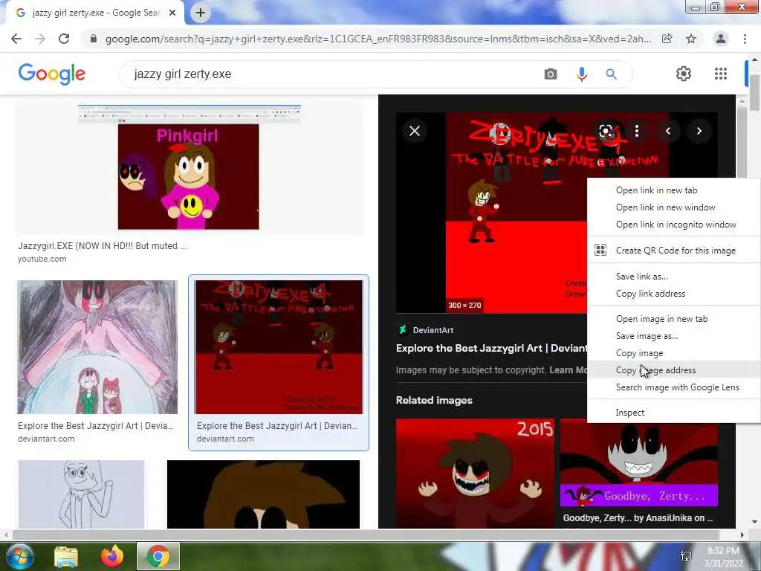Select Search image with Google Lens
761x571 pixels.
[673, 387]
